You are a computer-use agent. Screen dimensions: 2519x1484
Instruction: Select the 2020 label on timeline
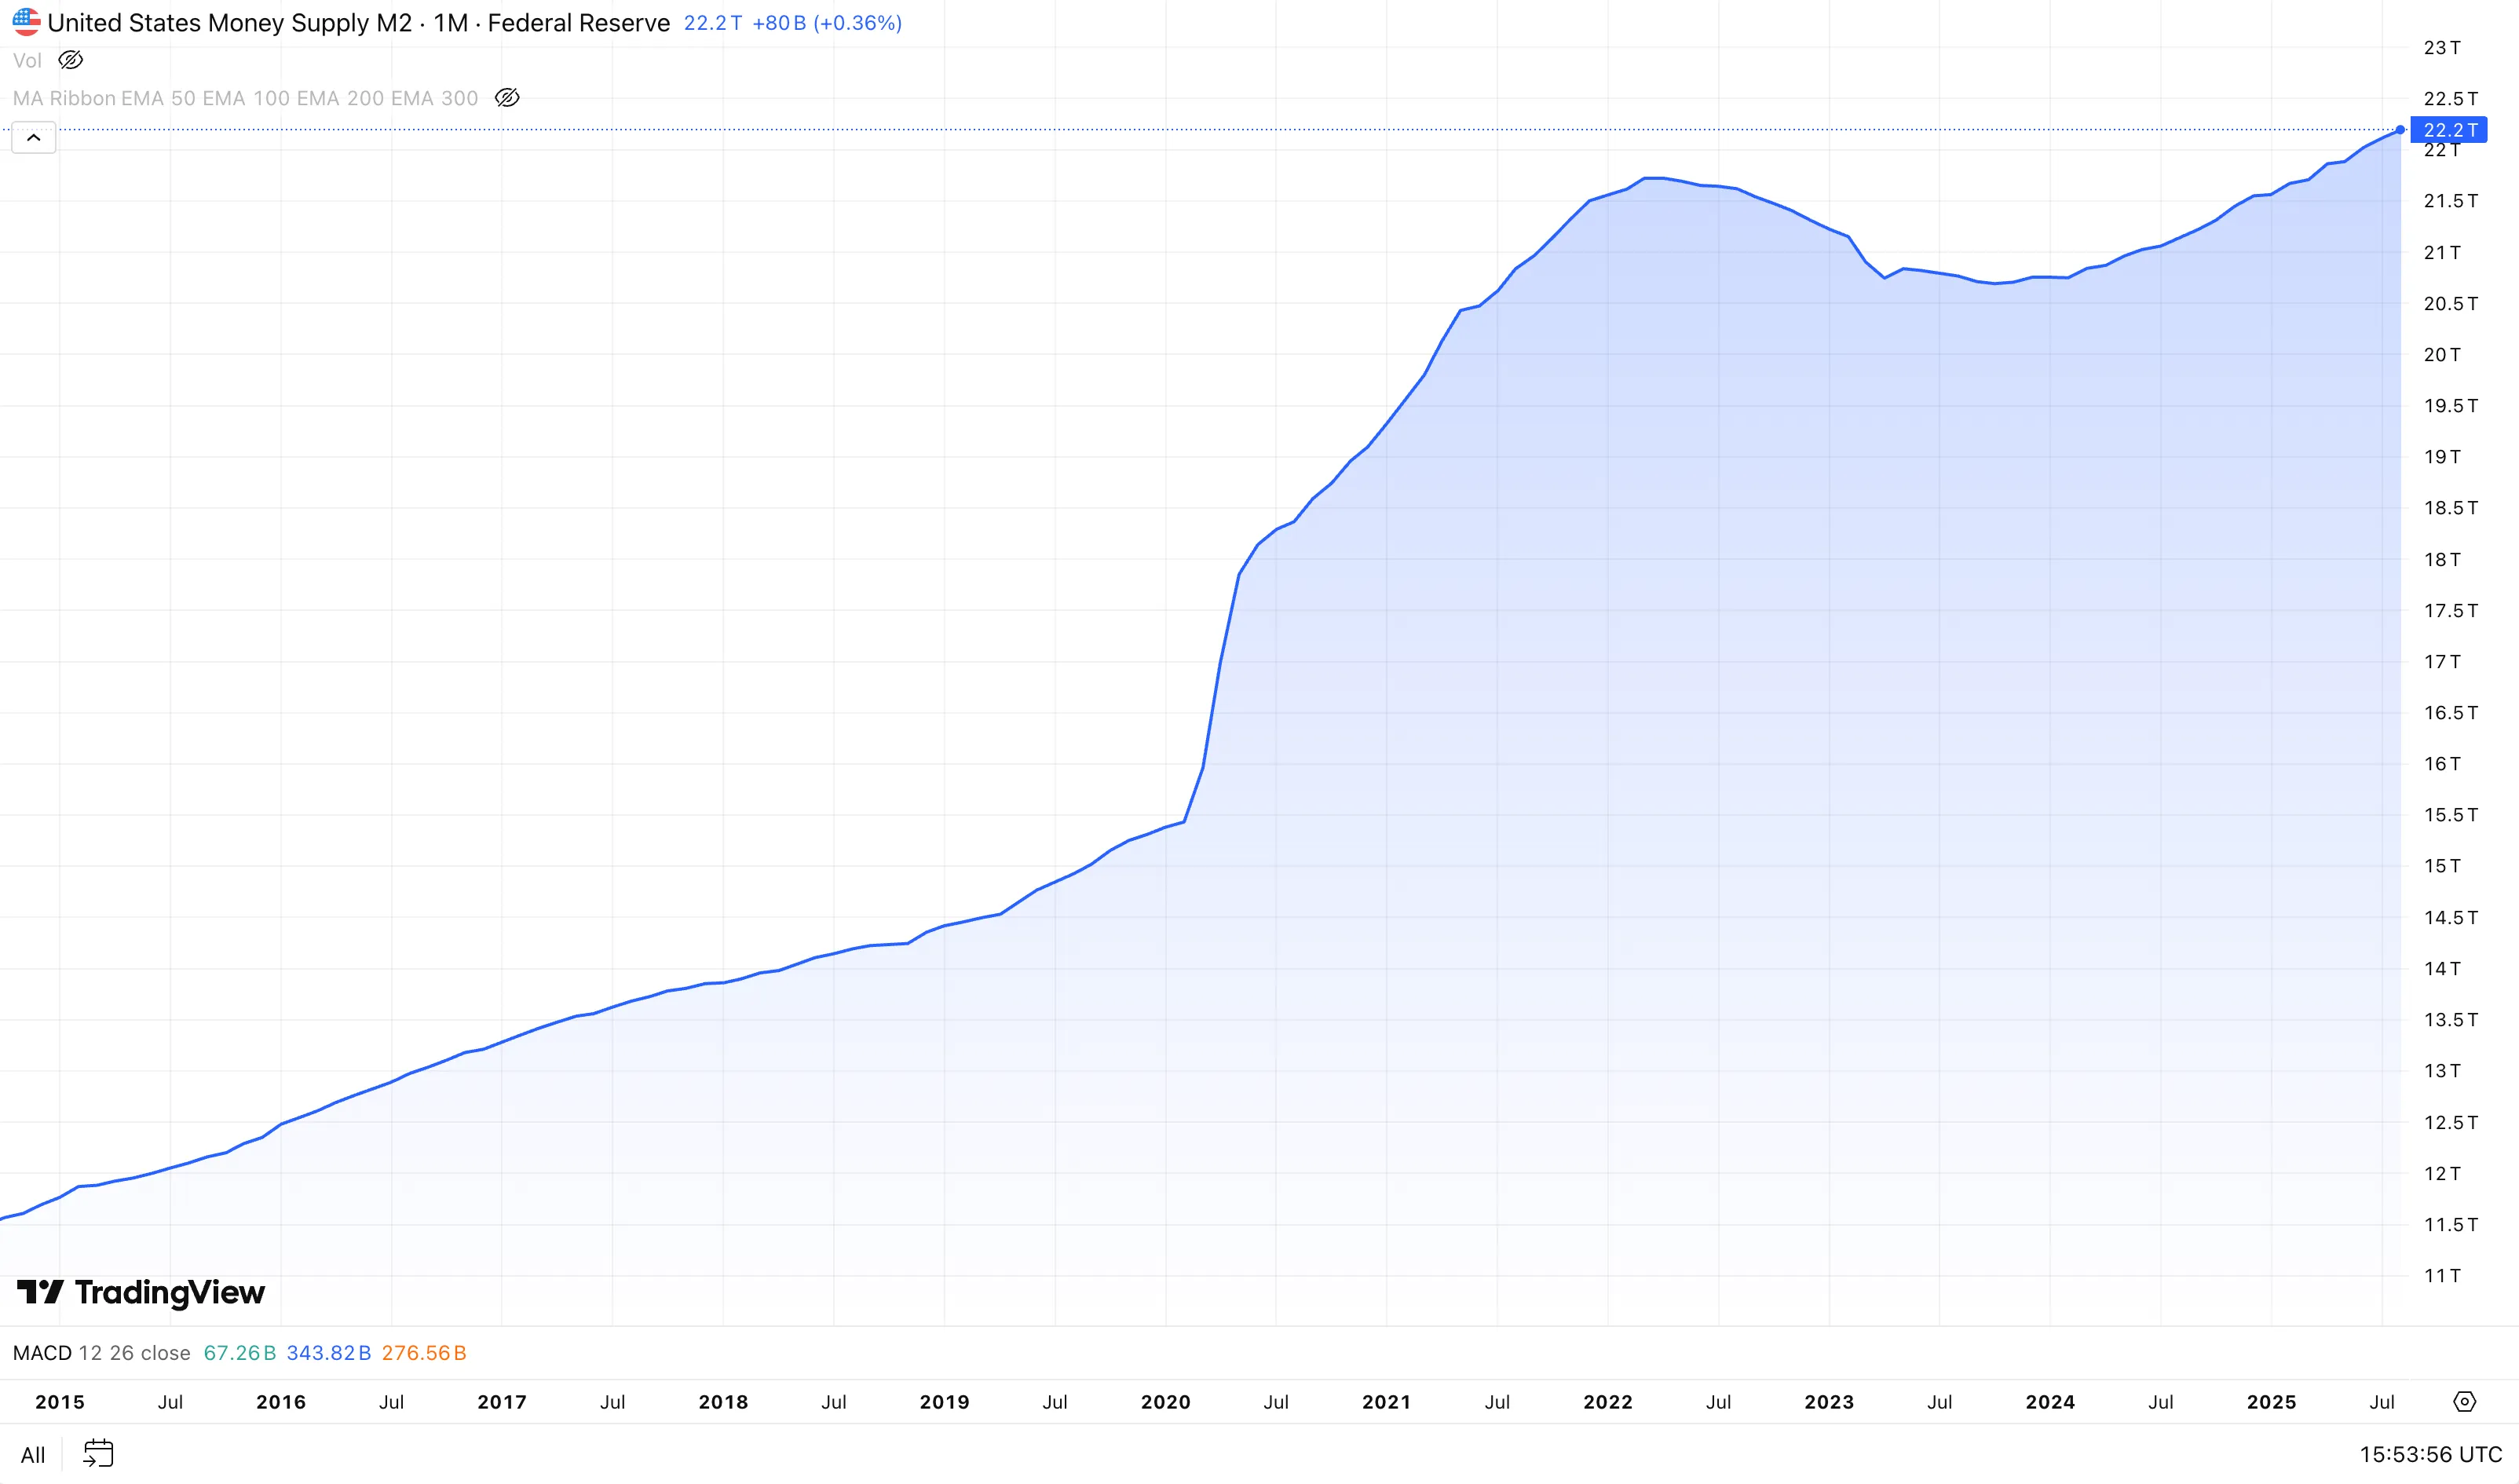coord(1166,1402)
